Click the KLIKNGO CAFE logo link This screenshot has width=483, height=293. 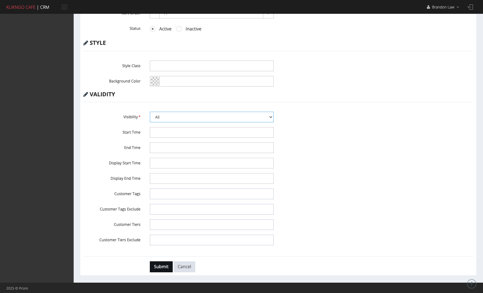click(x=21, y=7)
